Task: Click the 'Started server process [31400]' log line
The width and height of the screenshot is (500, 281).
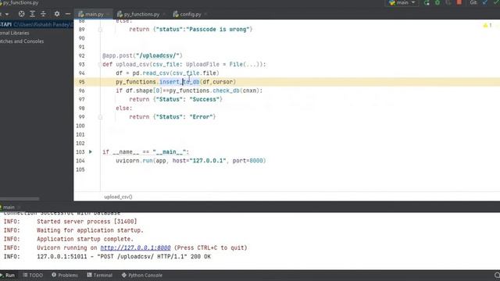Action: (87, 222)
